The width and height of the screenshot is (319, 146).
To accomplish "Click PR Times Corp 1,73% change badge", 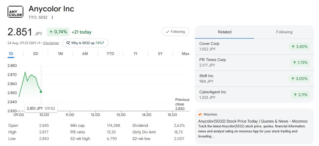I will [x=300, y=63].
